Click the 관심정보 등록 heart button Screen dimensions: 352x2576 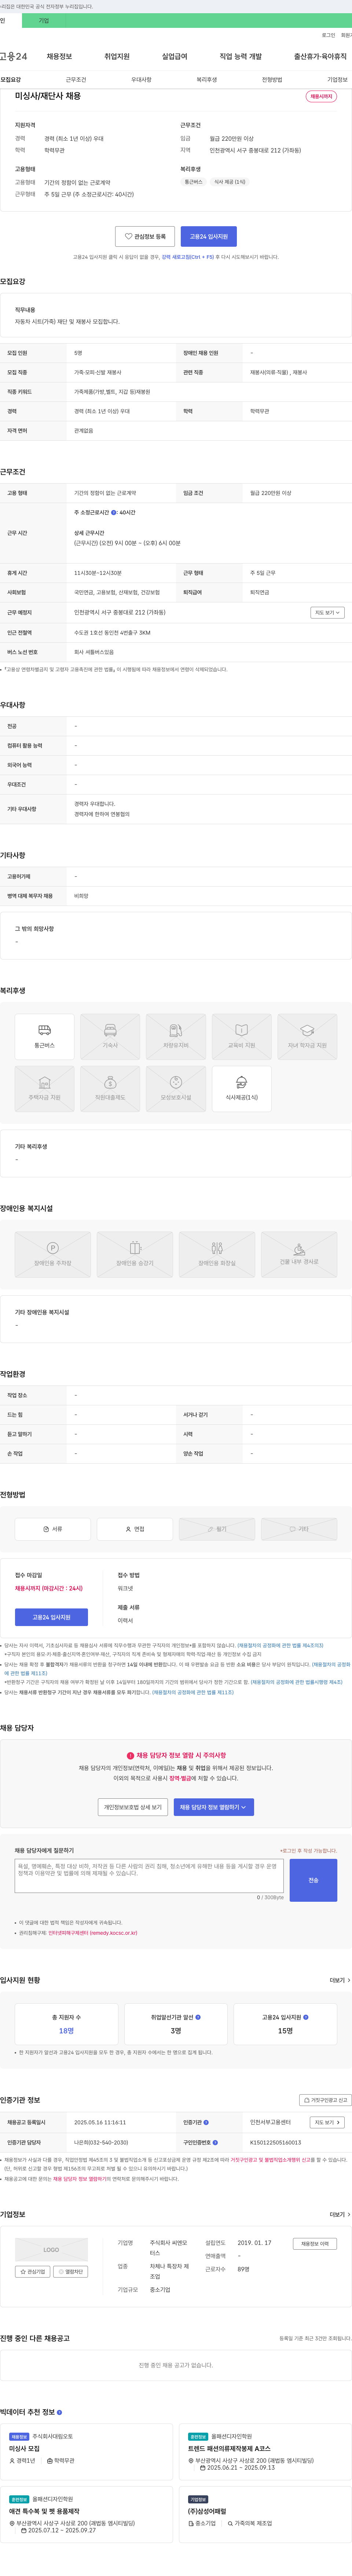click(145, 237)
